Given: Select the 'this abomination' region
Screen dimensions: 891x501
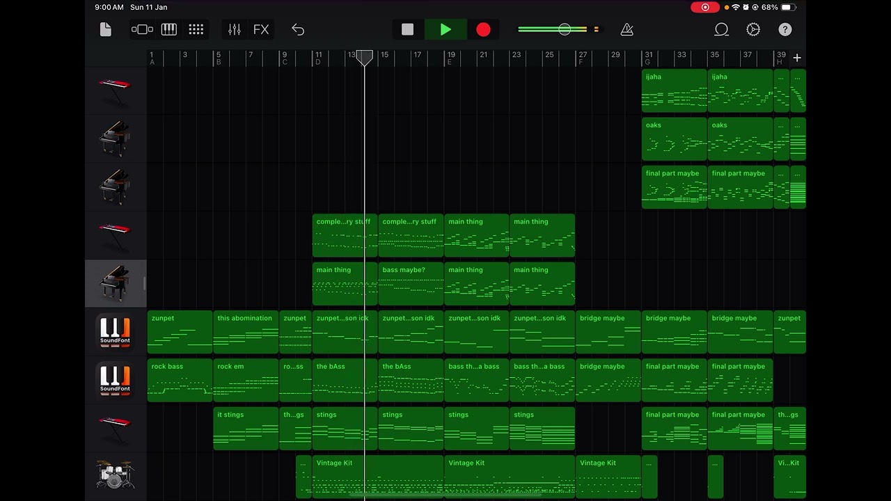Looking at the screenshot, I should [x=246, y=332].
